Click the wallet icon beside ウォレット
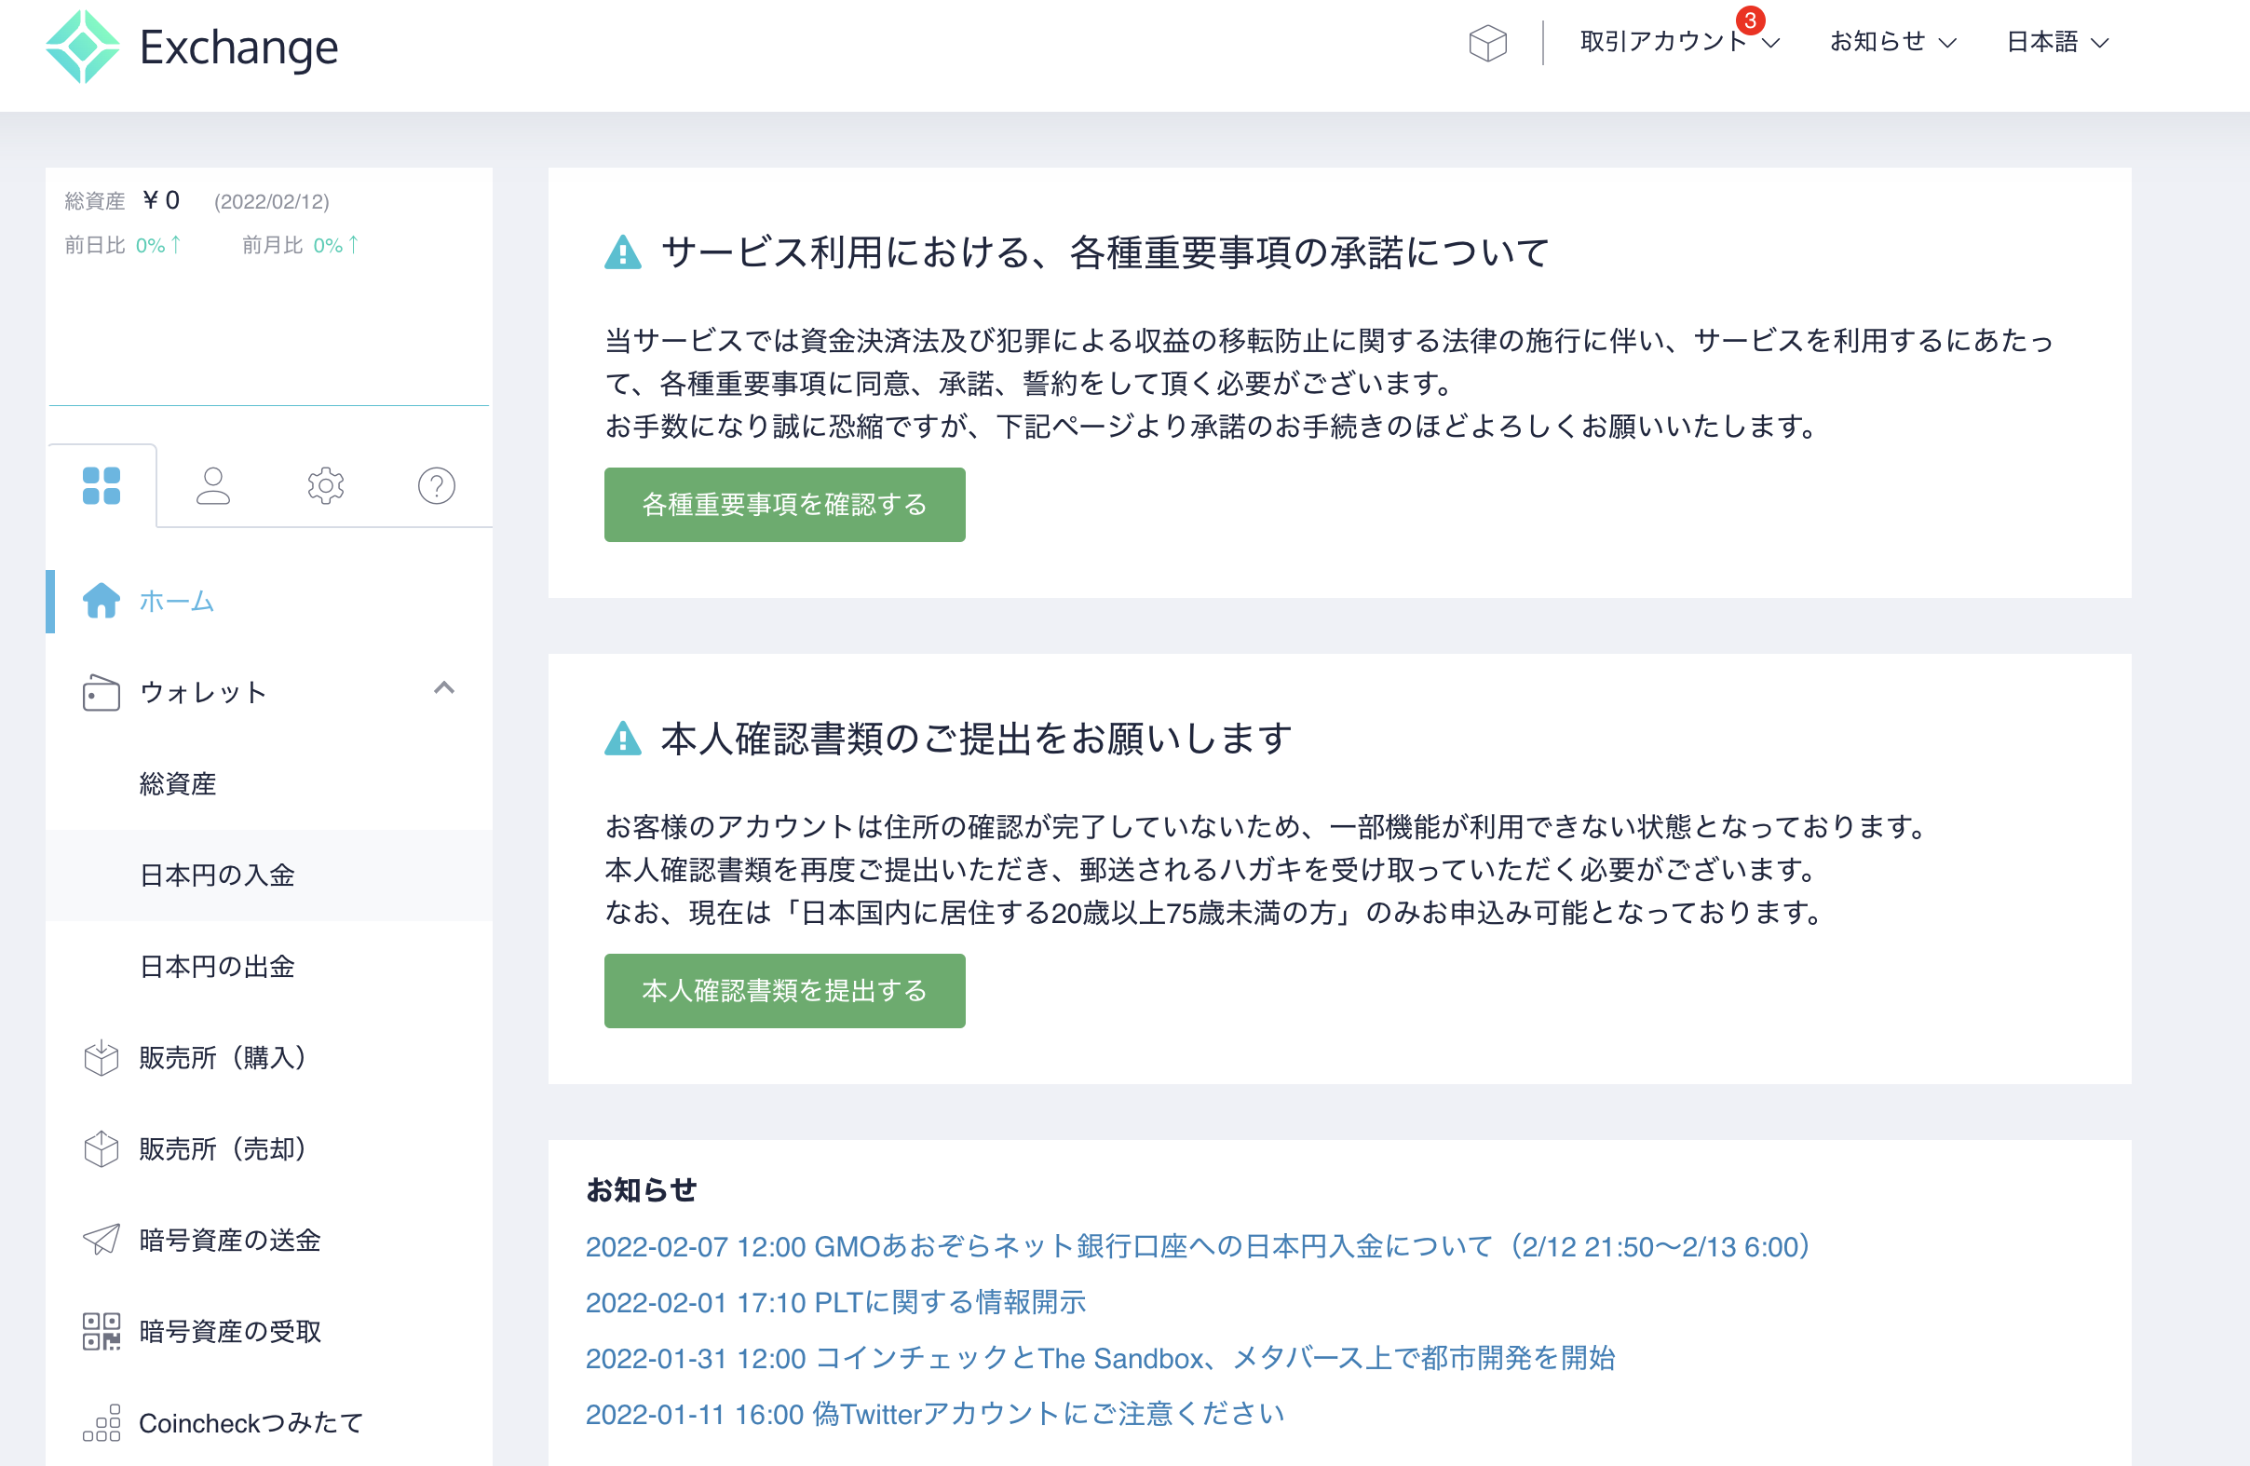Viewport: 2250px width, 1466px height. [102, 692]
